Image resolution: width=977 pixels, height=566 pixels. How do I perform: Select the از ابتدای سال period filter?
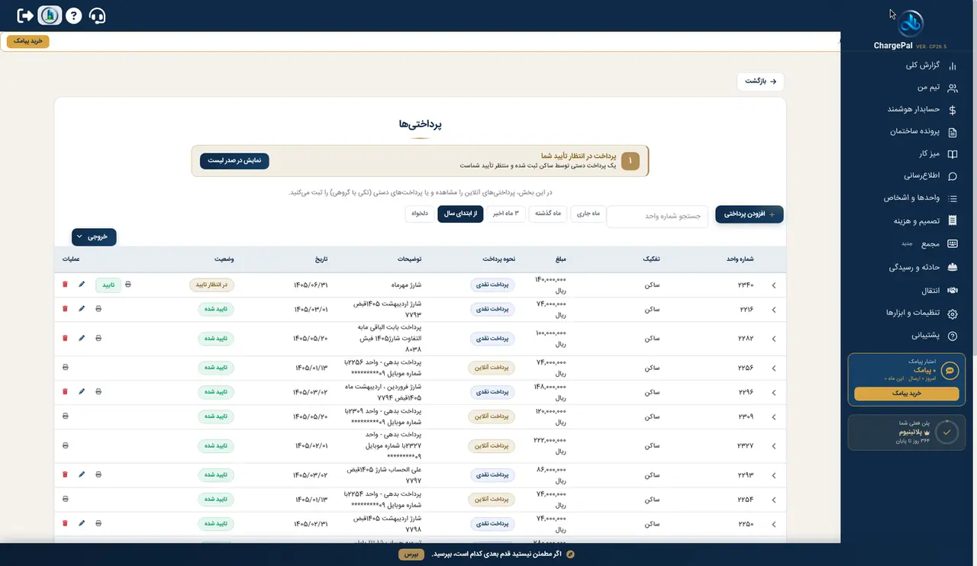[461, 214]
